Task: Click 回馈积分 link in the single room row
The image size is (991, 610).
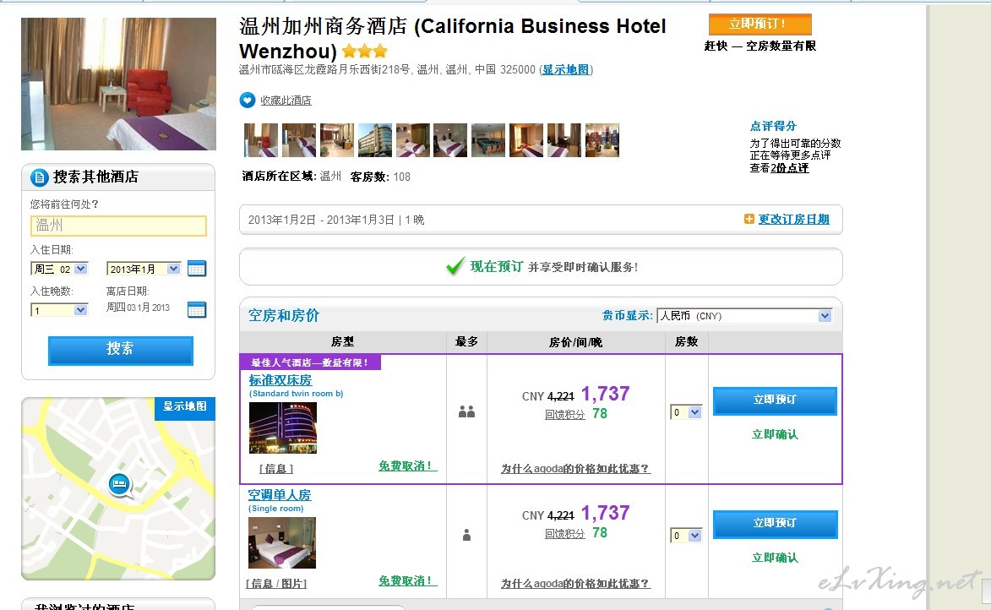Action: (565, 534)
